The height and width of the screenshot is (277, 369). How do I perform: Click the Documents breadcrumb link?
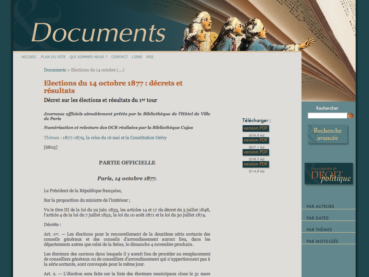tap(55, 70)
